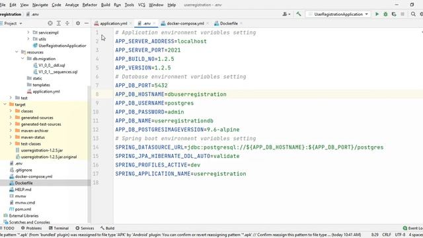Close the docker-compose.yml editor tab

click(x=208, y=24)
